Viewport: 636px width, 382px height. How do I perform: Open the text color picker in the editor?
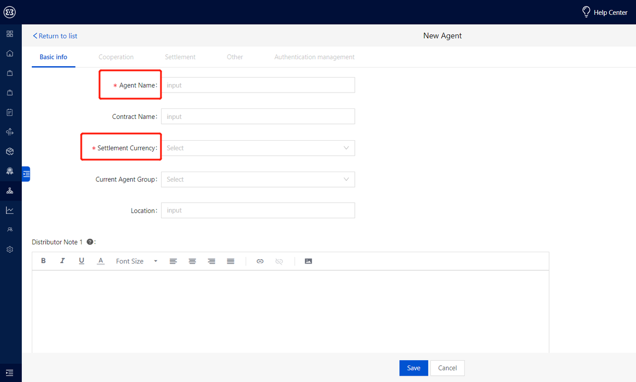(101, 261)
